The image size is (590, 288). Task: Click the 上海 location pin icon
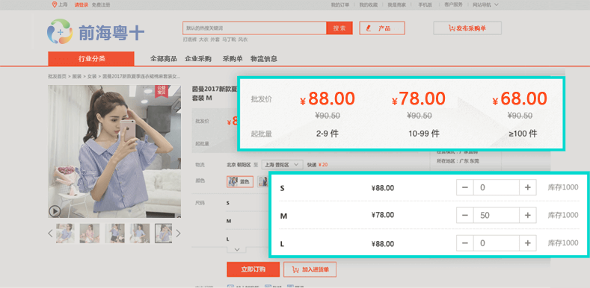[54, 4]
